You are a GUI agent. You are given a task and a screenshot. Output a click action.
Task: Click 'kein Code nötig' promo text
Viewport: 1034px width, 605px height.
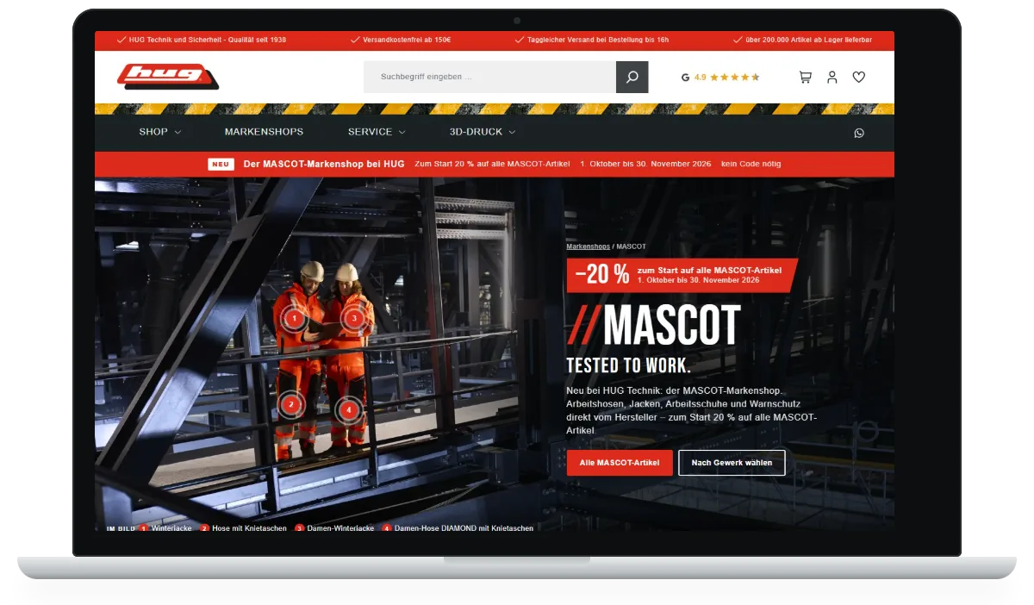(751, 164)
